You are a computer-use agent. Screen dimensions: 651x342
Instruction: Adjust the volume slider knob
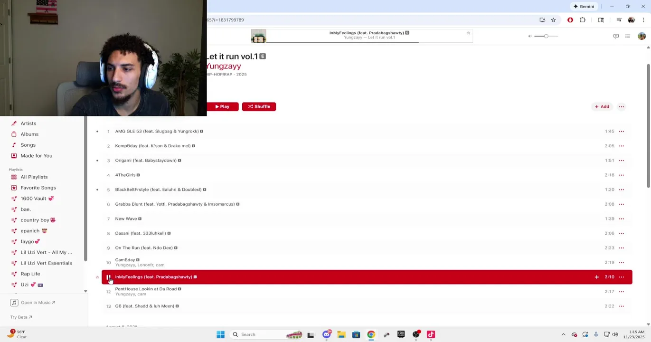[546, 36]
